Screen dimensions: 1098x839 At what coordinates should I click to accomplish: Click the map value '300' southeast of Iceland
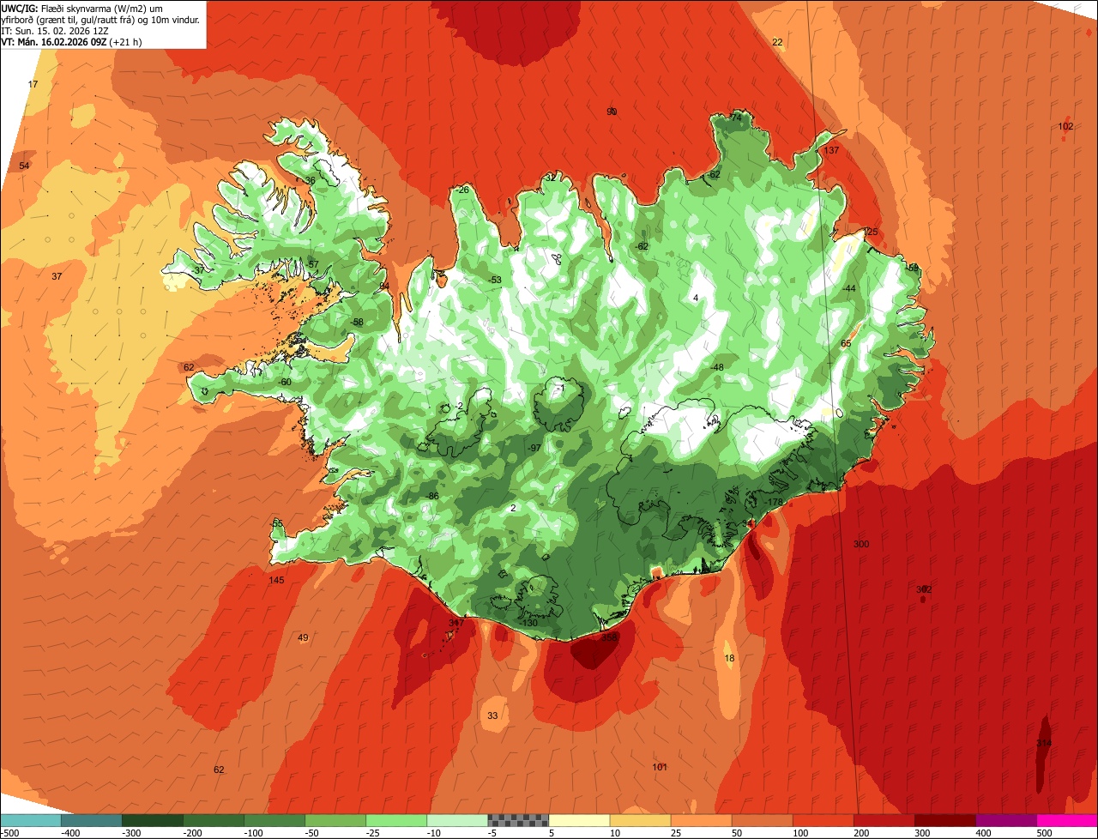pyautogui.click(x=861, y=545)
